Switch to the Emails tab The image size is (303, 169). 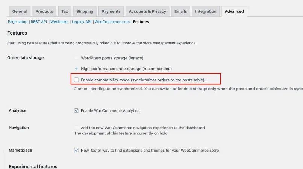click(x=181, y=11)
